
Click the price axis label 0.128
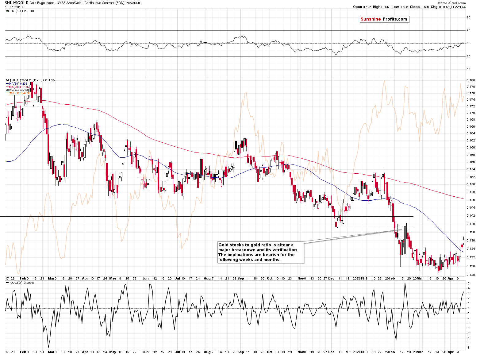point(471,275)
